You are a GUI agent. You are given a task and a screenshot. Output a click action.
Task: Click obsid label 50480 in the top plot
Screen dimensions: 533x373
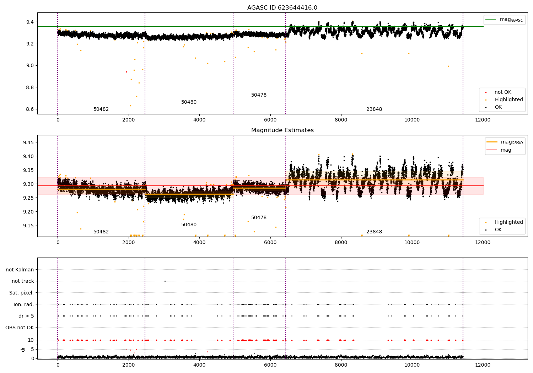(x=189, y=102)
